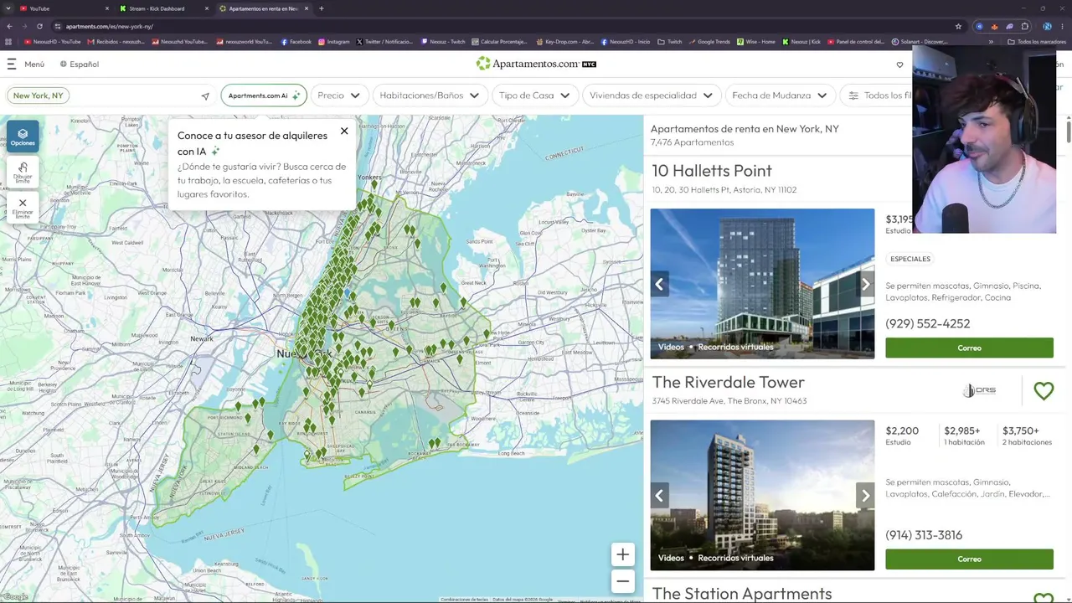Zoom out on the map with minus button
The height and width of the screenshot is (603, 1072).
click(622, 581)
